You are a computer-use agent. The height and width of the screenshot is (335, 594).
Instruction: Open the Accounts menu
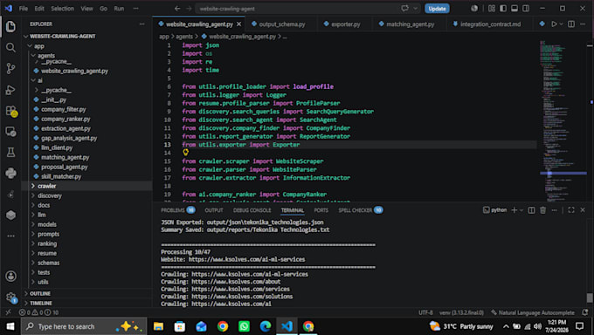point(10,276)
